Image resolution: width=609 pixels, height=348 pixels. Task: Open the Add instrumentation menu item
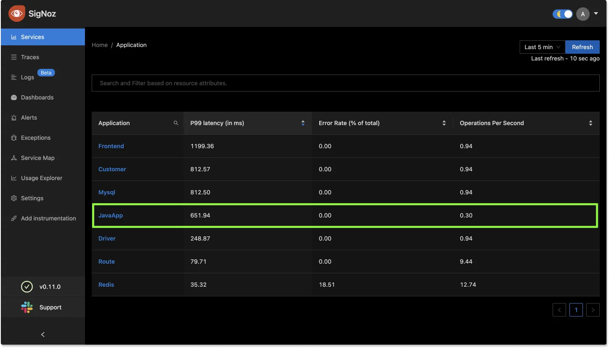[43, 218]
